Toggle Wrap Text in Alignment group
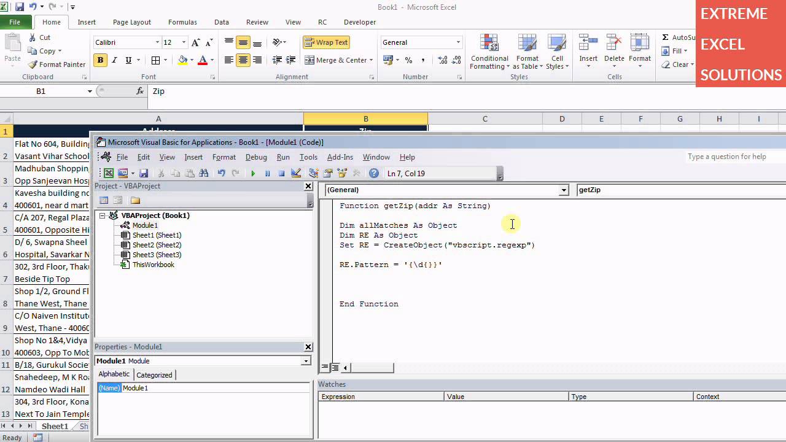The width and height of the screenshot is (786, 442). coord(326,42)
